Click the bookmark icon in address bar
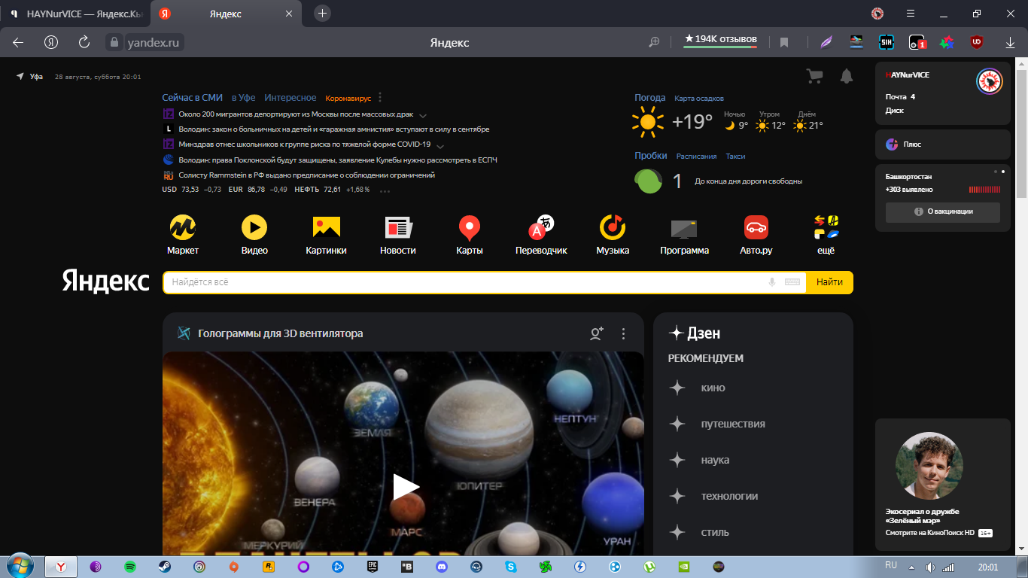The image size is (1028, 578). click(x=784, y=42)
